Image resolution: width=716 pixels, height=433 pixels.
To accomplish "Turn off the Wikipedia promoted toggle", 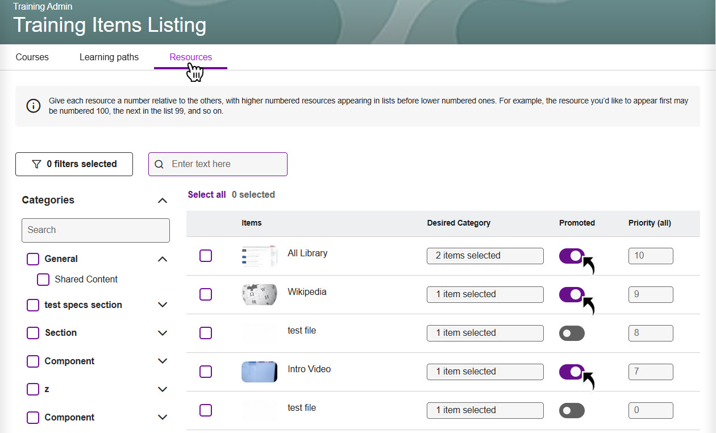I will click(x=572, y=294).
